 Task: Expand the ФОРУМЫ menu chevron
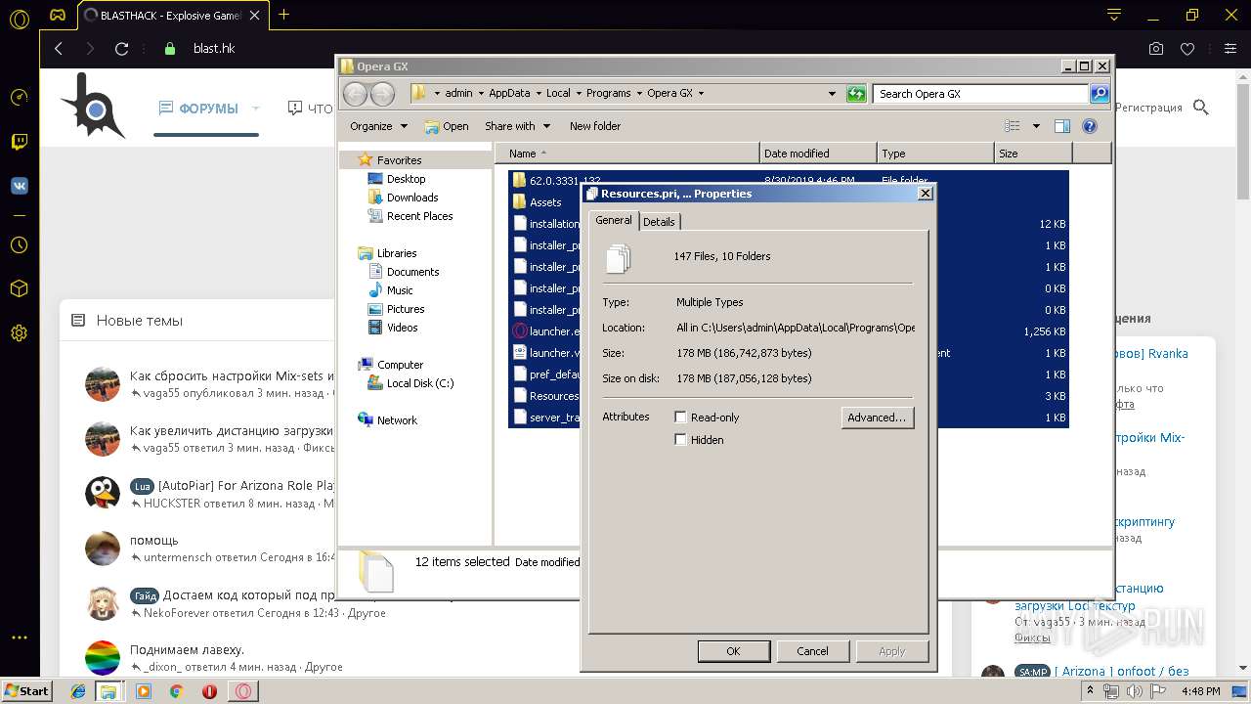point(256,109)
